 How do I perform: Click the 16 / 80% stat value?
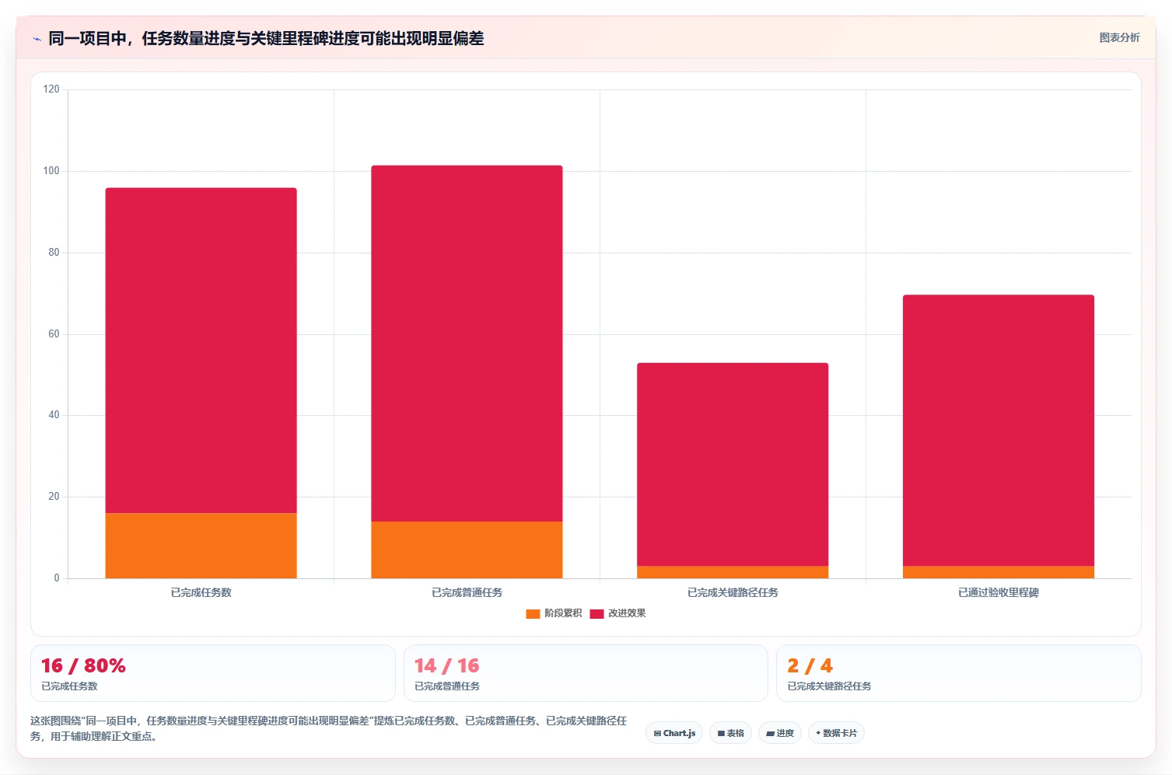coord(83,666)
